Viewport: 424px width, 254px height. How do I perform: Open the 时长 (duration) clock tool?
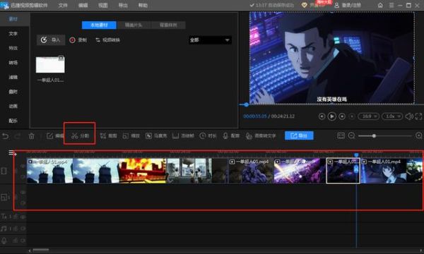[208, 135]
